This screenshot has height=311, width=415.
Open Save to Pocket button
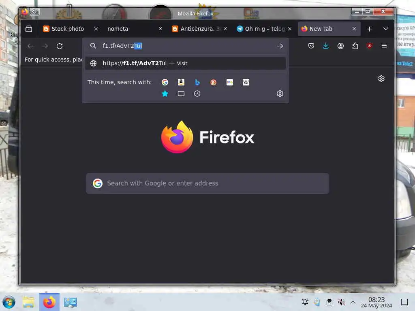tap(311, 46)
